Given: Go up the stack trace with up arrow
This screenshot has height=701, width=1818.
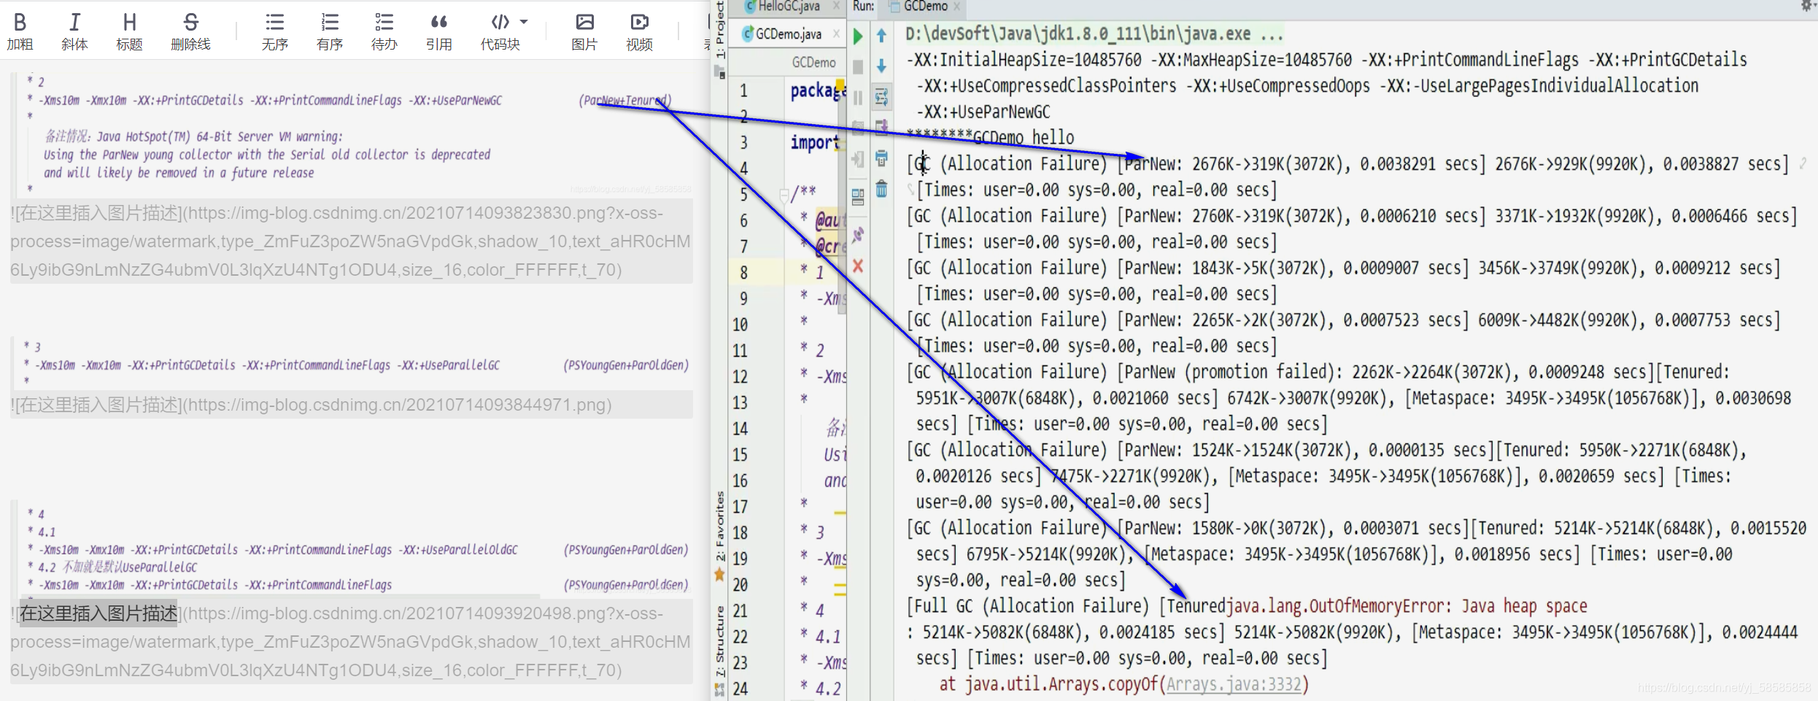Looking at the screenshot, I should (881, 36).
